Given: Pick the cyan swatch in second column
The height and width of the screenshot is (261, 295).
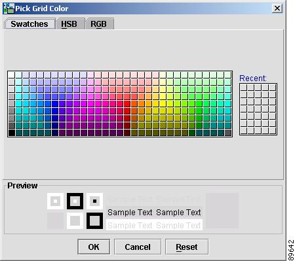Looking at the screenshot, I should click(19, 103).
